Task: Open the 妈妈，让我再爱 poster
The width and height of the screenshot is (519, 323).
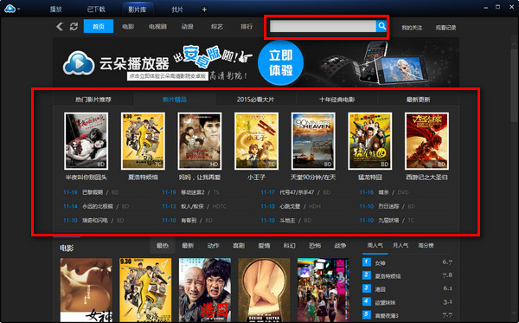Action: click(200, 141)
